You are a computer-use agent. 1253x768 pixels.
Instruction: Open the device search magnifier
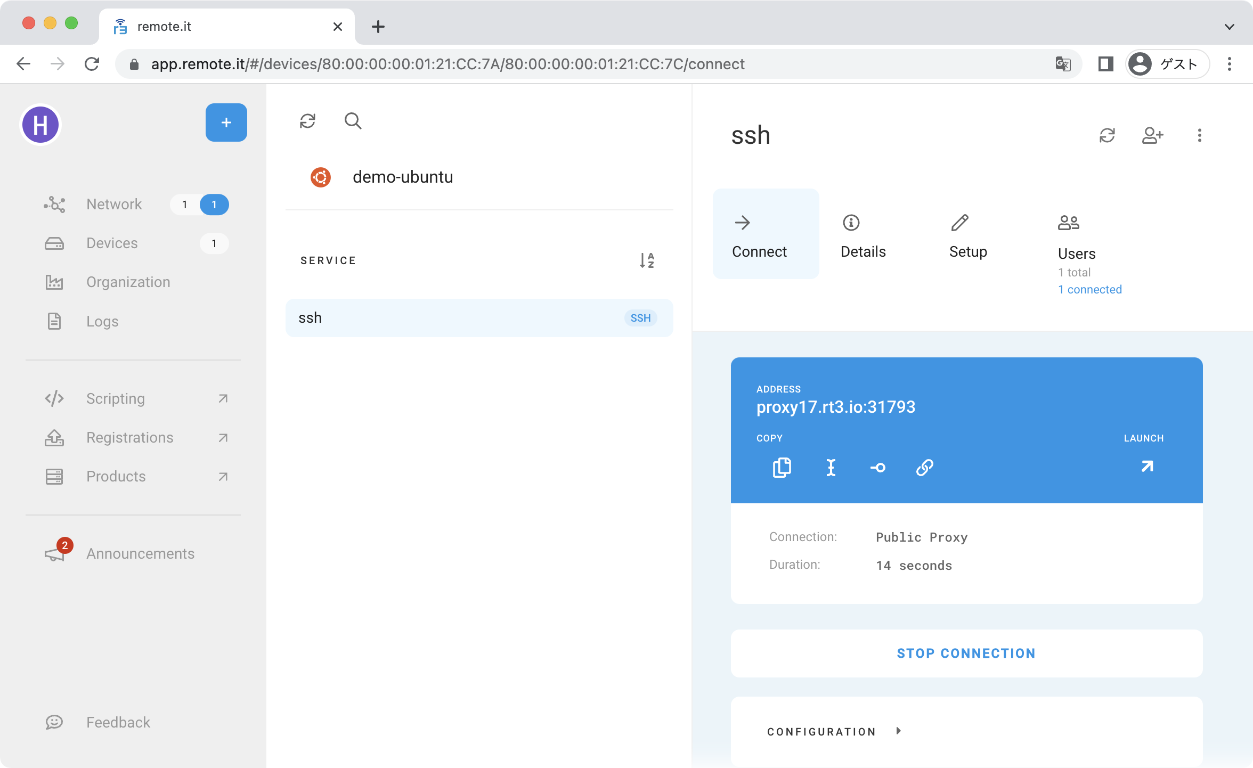pyautogui.click(x=353, y=121)
